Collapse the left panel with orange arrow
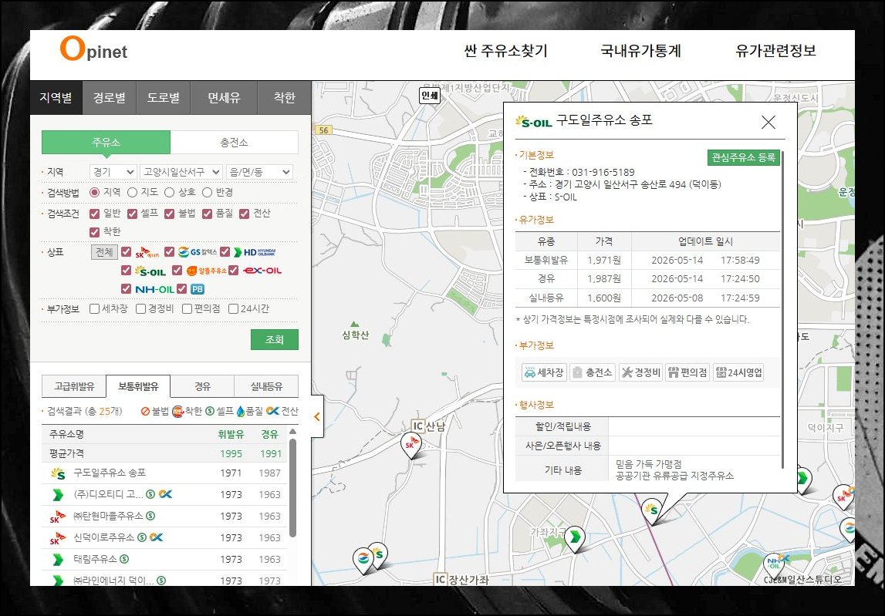This screenshot has width=885, height=616. coord(316,417)
